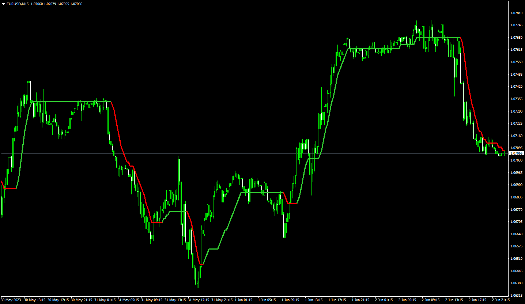The image size is (525, 304).
Task: Click price axis label "1.07095"
Action: (x=516, y=148)
